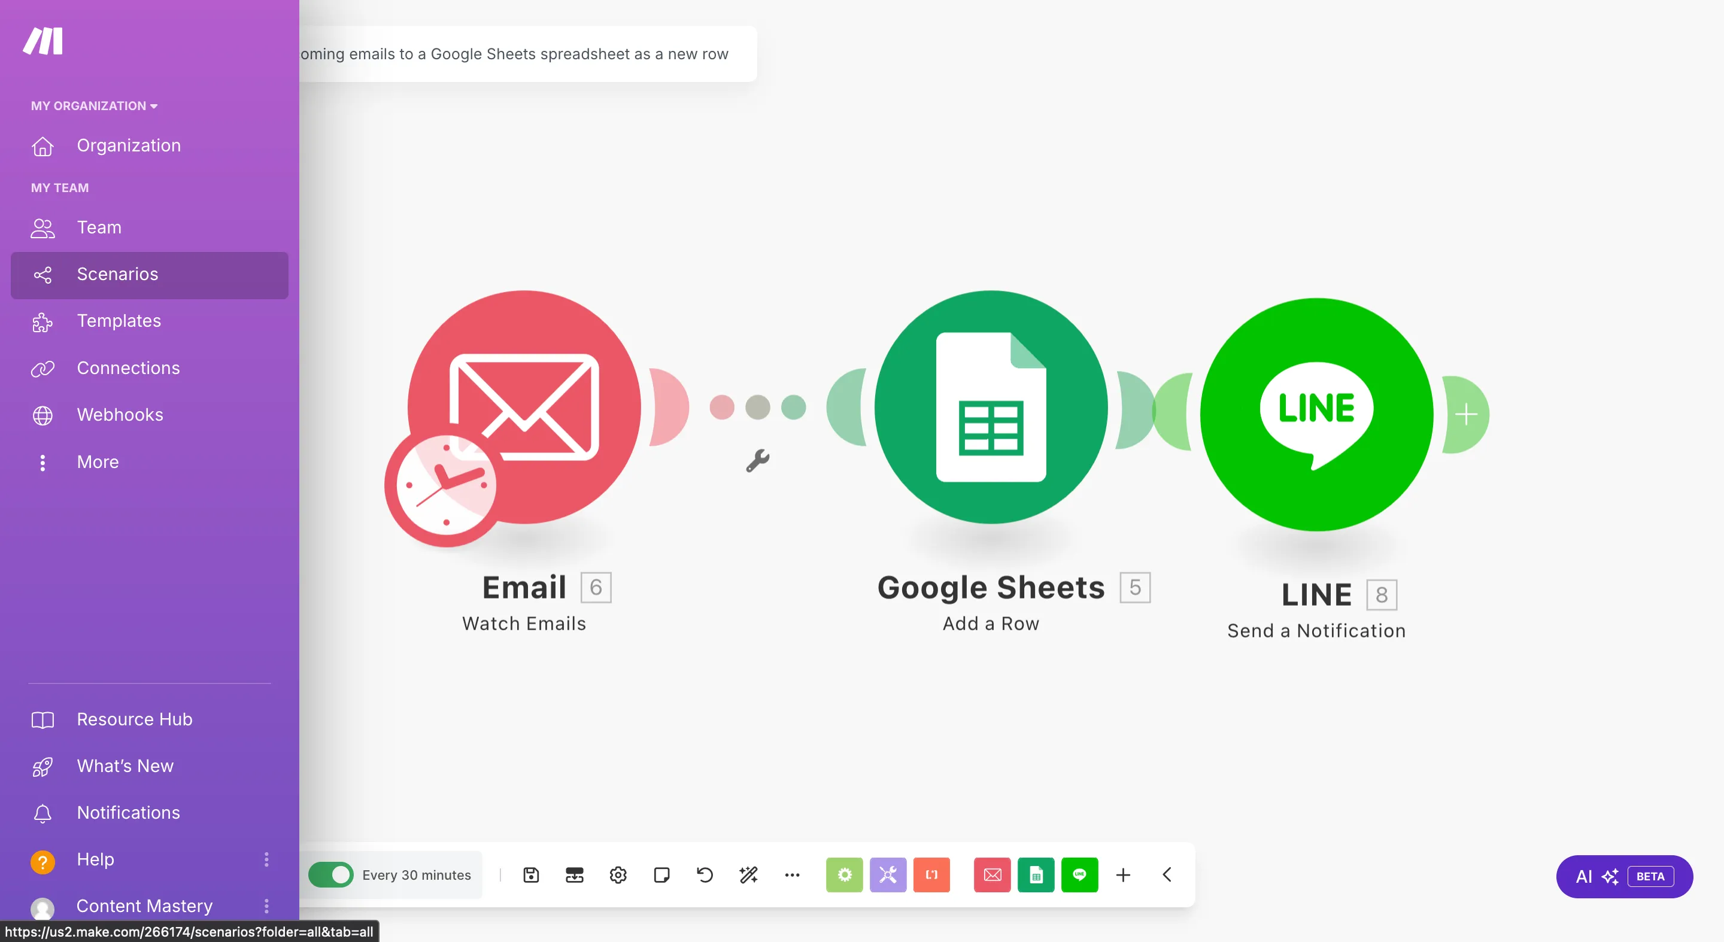This screenshot has height=942, width=1724.
Task: Click the toolbar collapse arrow button
Action: tap(1167, 874)
